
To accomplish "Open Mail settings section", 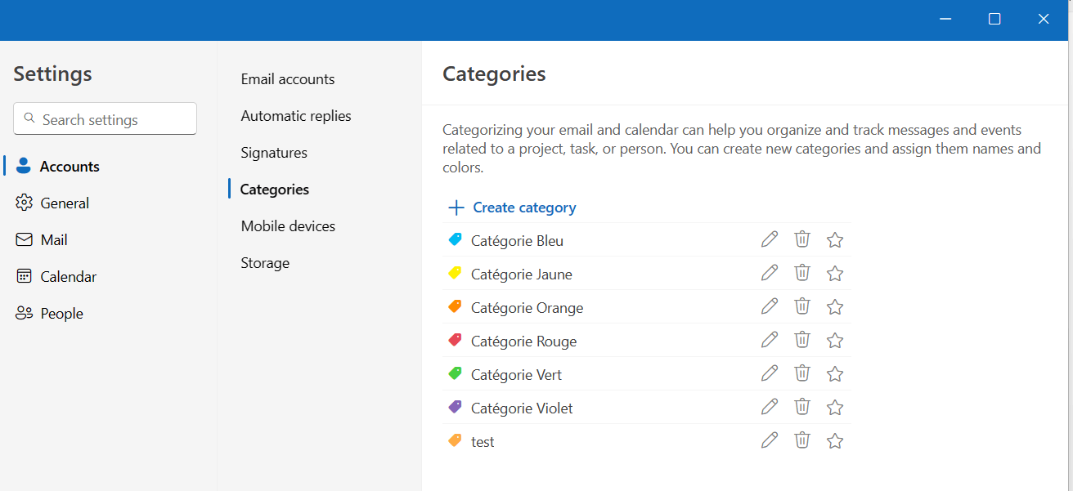I will point(54,240).
